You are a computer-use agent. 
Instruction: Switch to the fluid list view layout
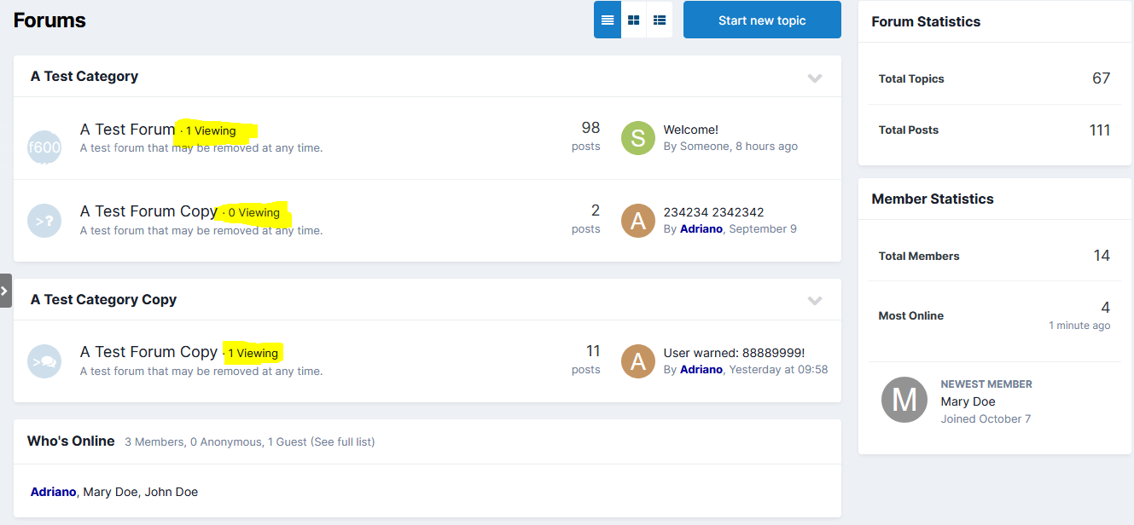coord(660,20)
